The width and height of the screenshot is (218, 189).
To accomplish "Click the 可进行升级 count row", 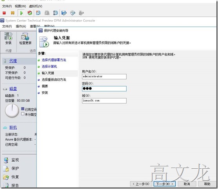I will click(15, 78).
